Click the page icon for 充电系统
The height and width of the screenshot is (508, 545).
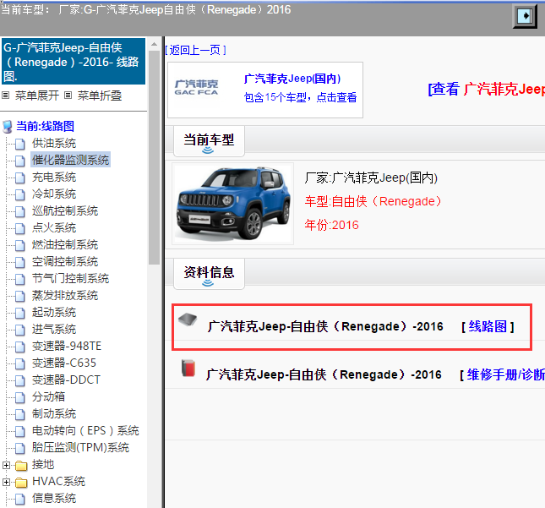pos(20,178)
